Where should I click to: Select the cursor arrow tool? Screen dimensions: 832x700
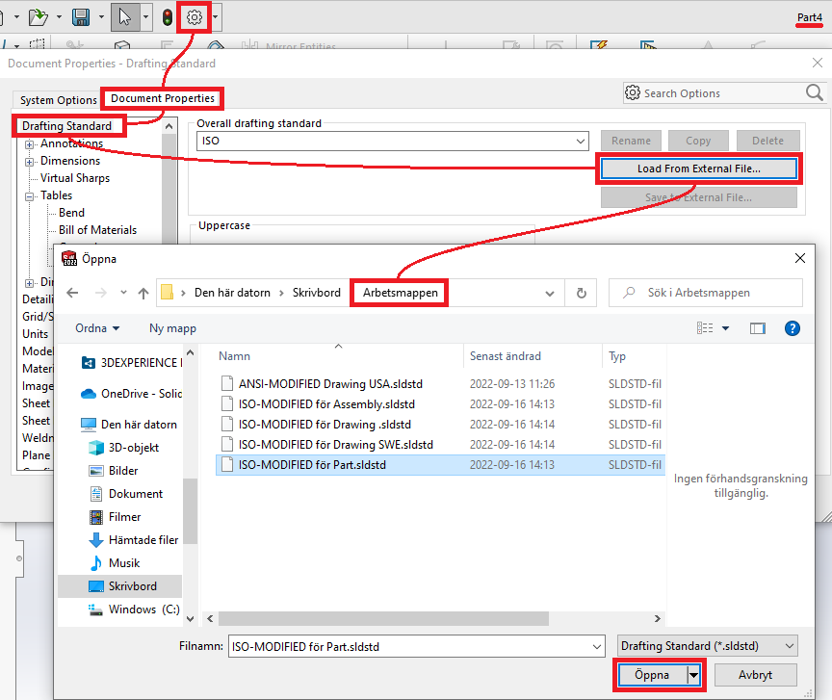pos(124,17)
